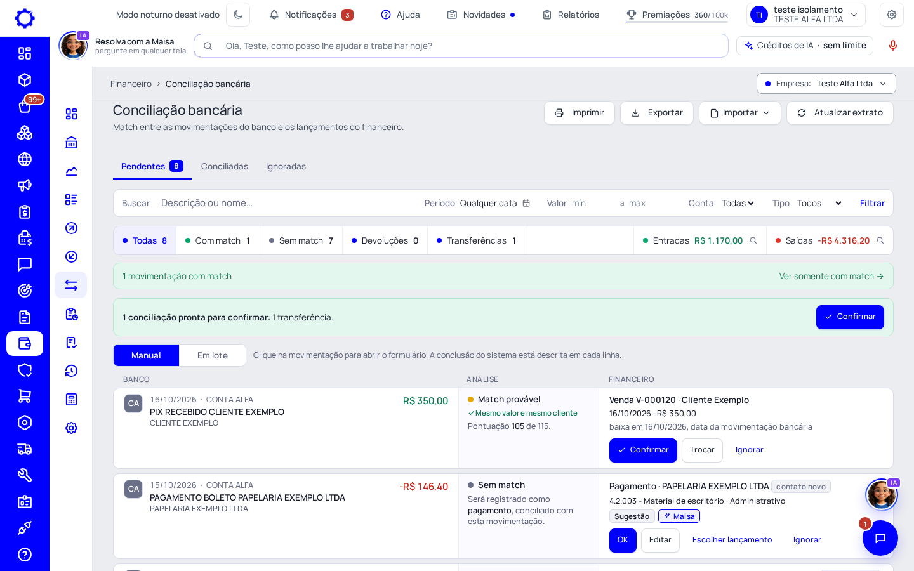Confirm the Venda V-000120 match
This screenshot has width=914, height=571.
point(643,450)
